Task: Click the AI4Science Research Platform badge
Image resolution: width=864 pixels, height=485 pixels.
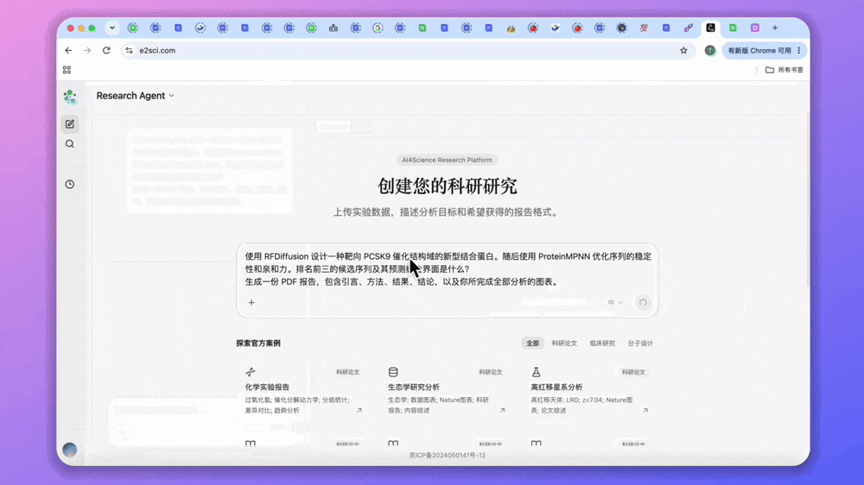Action: click(447, 160)
